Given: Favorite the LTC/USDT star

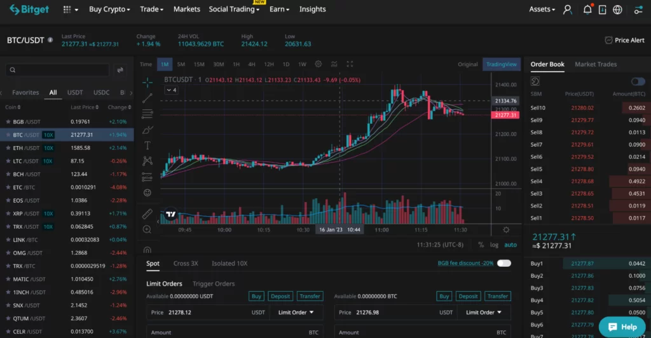Looking at the screenshot, I should pyautogui.click(x=8, y=161).
